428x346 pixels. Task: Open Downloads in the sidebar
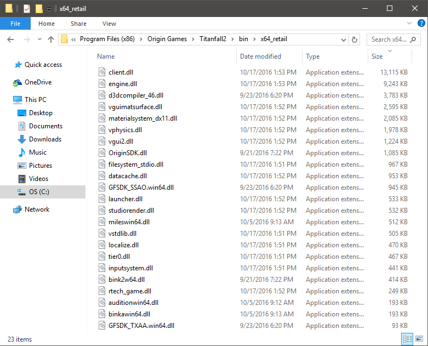(45, 139)
